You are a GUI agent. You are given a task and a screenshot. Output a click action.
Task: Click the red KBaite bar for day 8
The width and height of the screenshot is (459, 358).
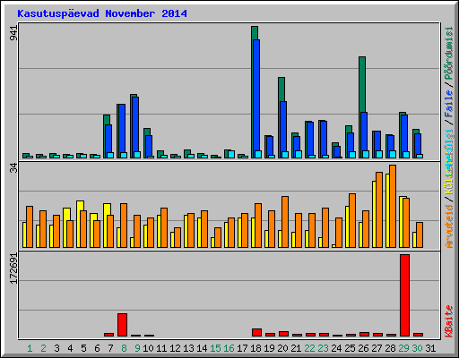click(x=122, y=325)
